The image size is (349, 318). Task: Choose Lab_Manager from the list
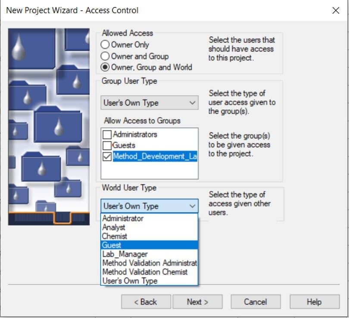(149, 254)
